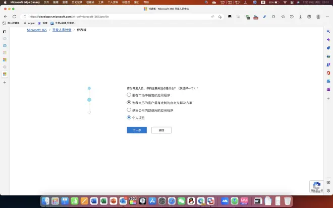The image size is (333, 208).
Task: Add page to favorites star icon
Action: coord(220,17)
